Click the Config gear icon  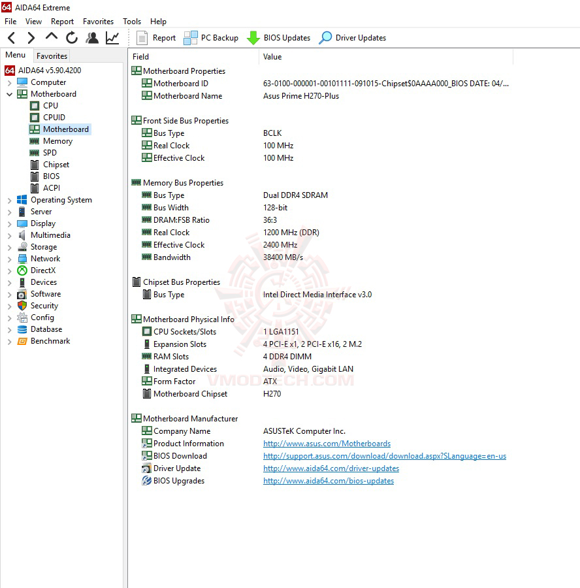[x=22, y=318]
